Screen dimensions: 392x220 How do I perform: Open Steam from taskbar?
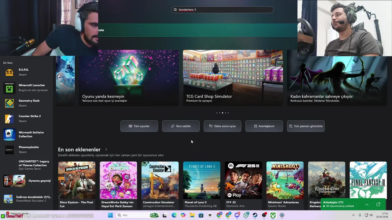[x=255, y=215]
